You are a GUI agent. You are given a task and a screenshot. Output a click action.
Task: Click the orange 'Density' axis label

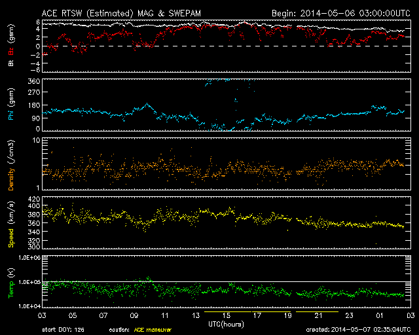11,179
